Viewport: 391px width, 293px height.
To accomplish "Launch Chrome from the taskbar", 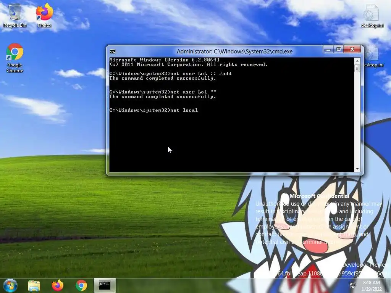I will point(81,285).
